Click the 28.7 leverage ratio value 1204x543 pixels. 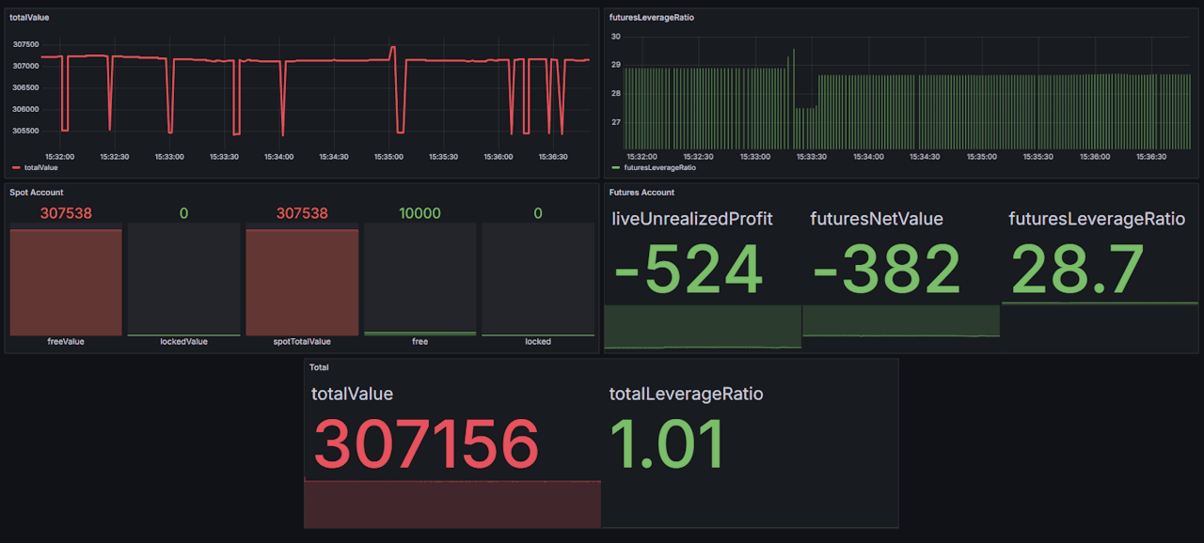(1078, 269)
